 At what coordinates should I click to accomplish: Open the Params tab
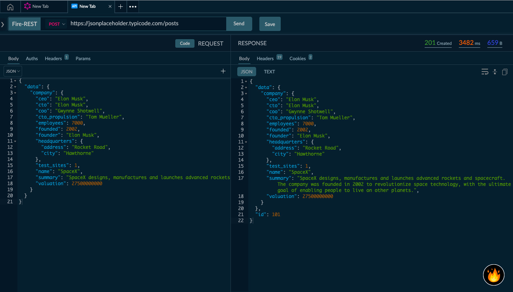(x=83, y=58)
